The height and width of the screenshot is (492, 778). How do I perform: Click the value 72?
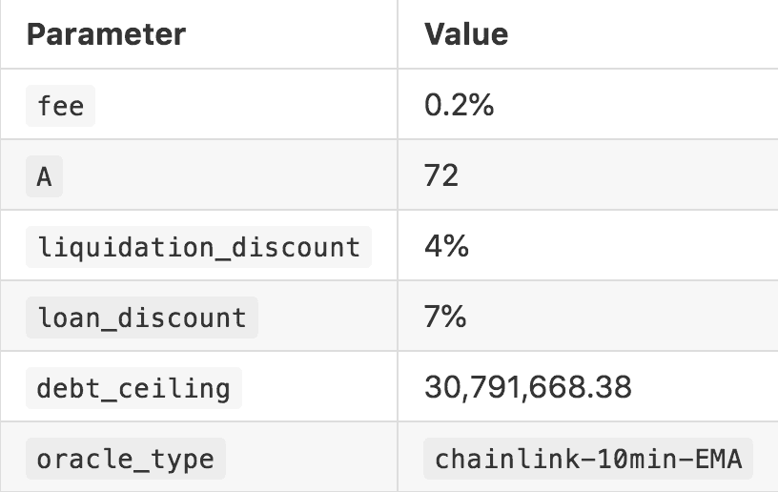pyautogui.click(x=441, y=175)
